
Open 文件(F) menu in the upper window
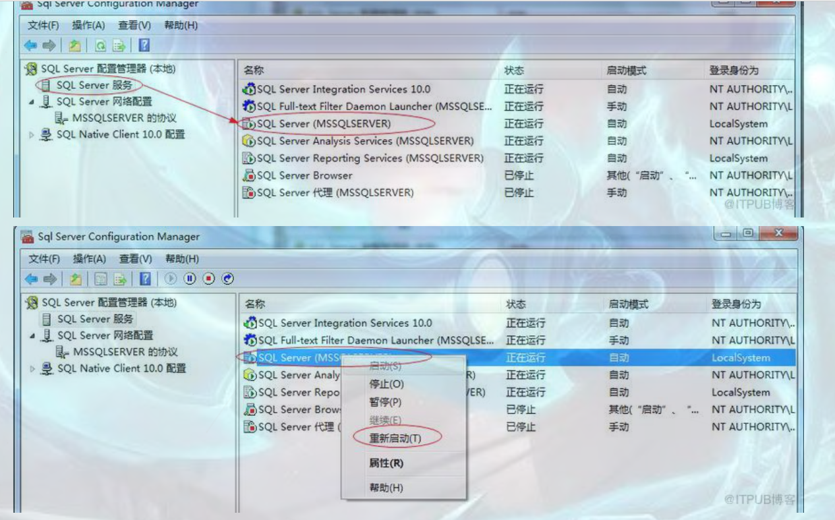pos(43,25)
